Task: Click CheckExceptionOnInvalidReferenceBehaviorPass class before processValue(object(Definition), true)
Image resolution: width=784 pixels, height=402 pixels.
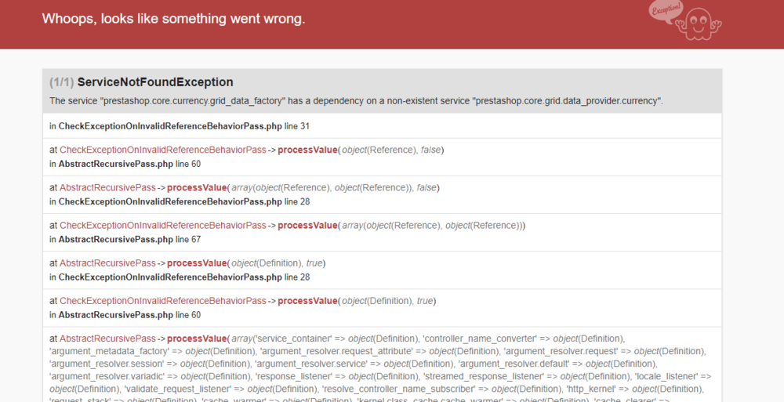Action: [x=163, y=300]
